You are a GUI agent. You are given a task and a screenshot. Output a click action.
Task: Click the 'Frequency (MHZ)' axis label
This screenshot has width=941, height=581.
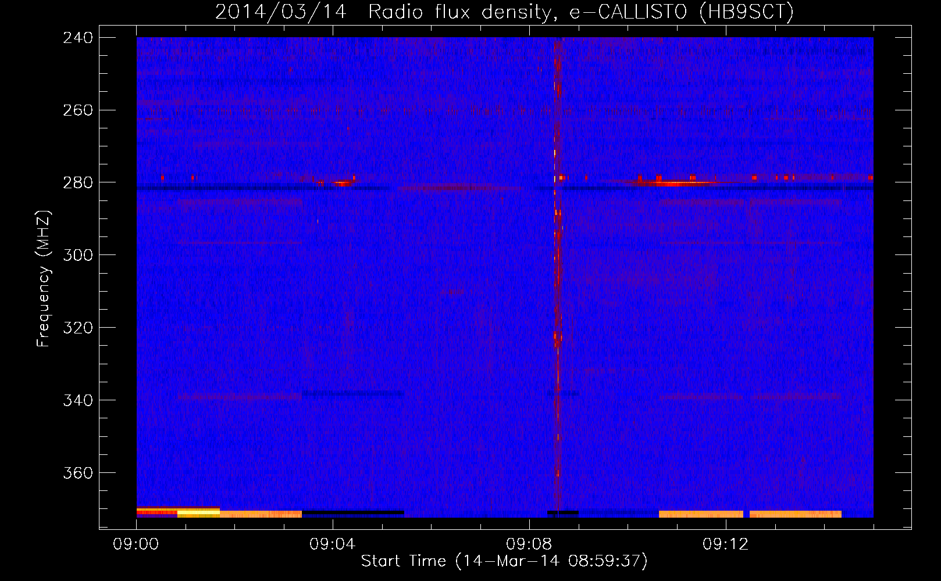(x=44, y=279)
